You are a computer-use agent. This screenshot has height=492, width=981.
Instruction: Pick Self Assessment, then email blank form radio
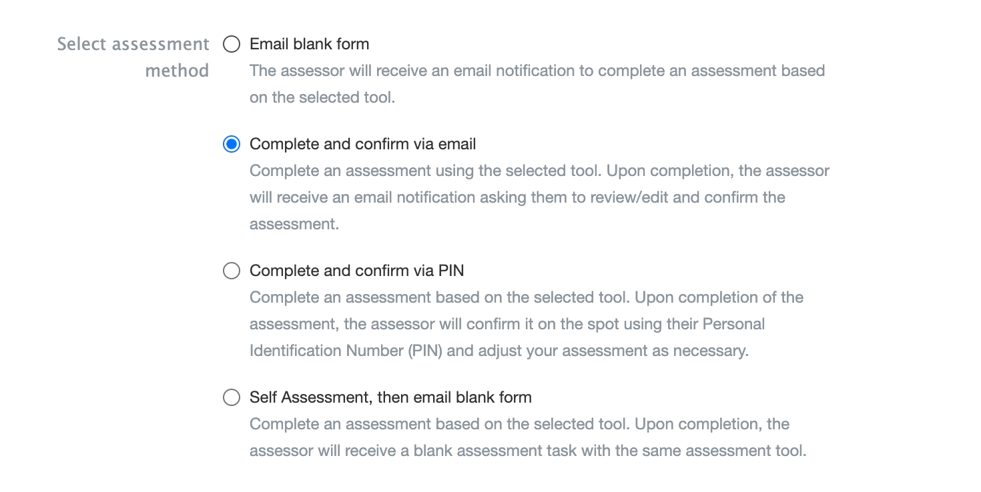tap(232, 398)
